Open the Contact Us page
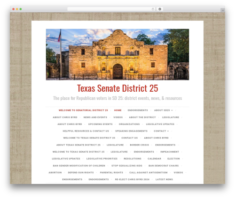The width and height of the screenshot is (235, 198). pyautogui.click(x=130, y=138)
